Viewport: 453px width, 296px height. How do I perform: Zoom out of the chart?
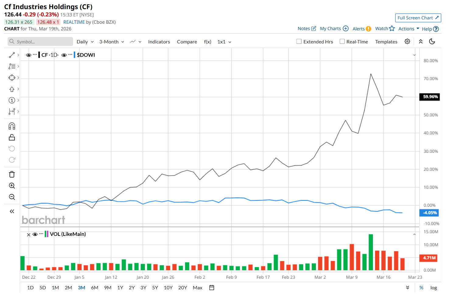12,197
